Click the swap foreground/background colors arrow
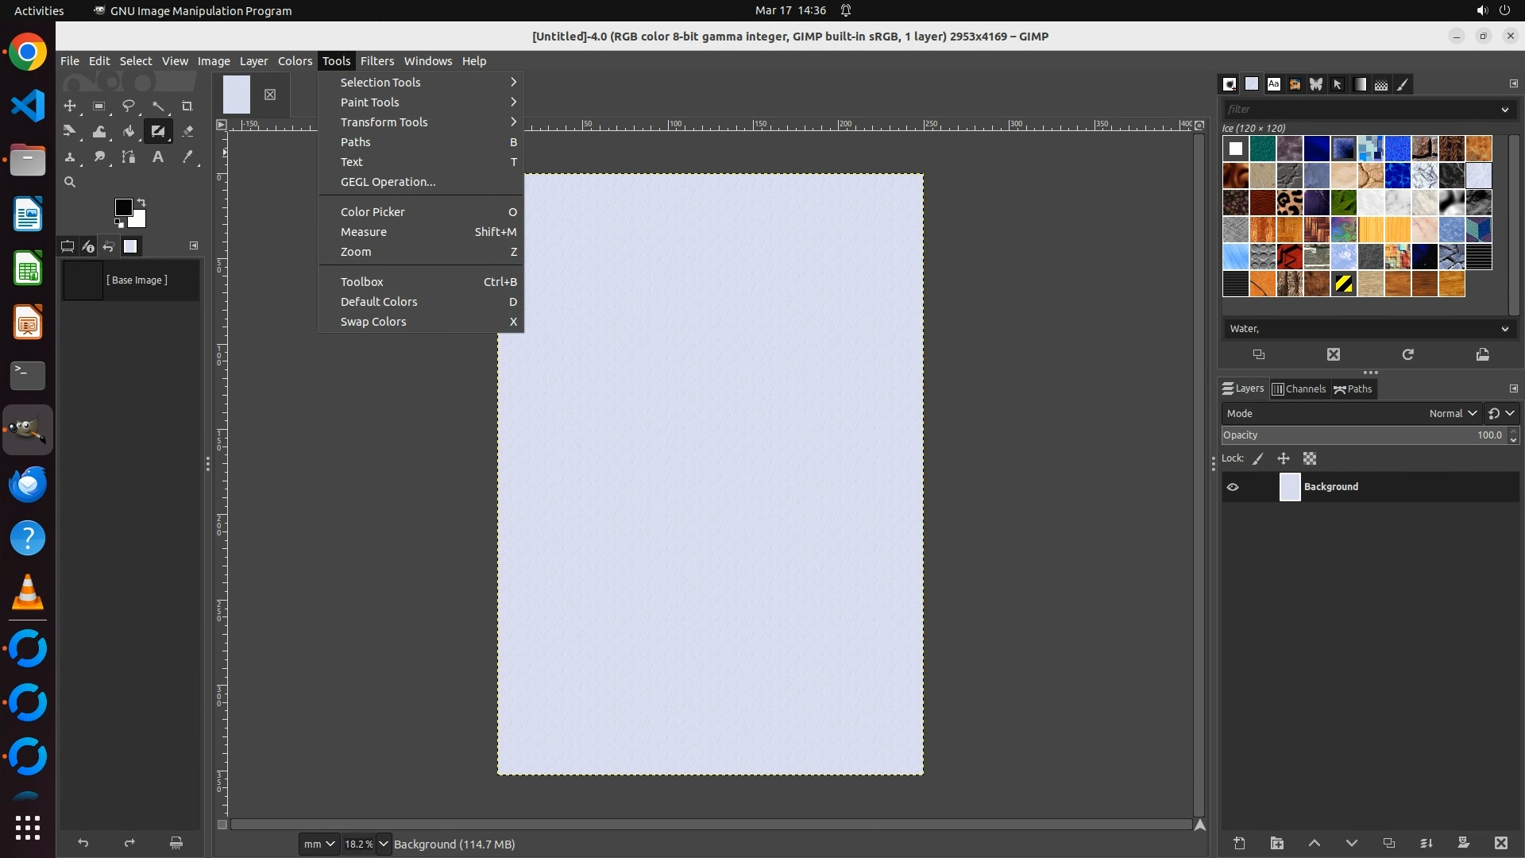Image resolution: width=1525 pixels, height=858 pixels. tap(141, 203)
